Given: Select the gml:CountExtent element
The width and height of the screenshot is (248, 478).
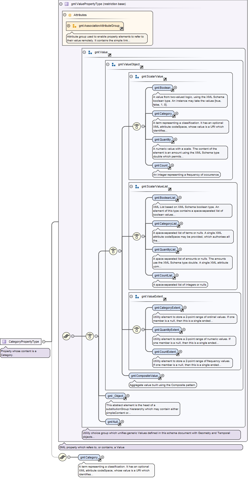Looking at the screenshot, I should point(165,352).
